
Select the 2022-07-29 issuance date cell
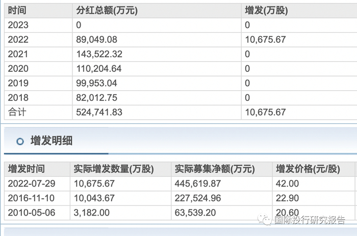(29, 183)
